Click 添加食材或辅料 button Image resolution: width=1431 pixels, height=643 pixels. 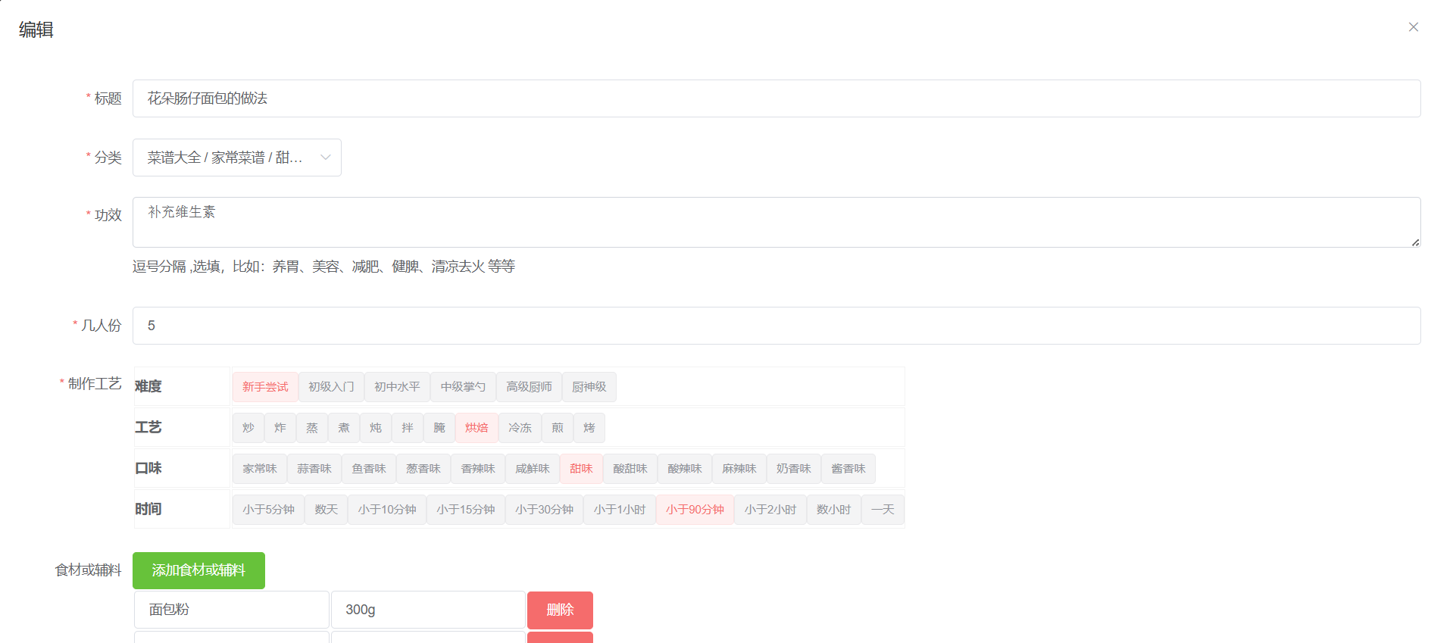[x=198, y=570]
